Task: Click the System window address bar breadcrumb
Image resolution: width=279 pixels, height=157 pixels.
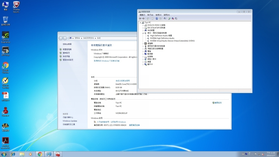Action: click(x=103, y=38)
